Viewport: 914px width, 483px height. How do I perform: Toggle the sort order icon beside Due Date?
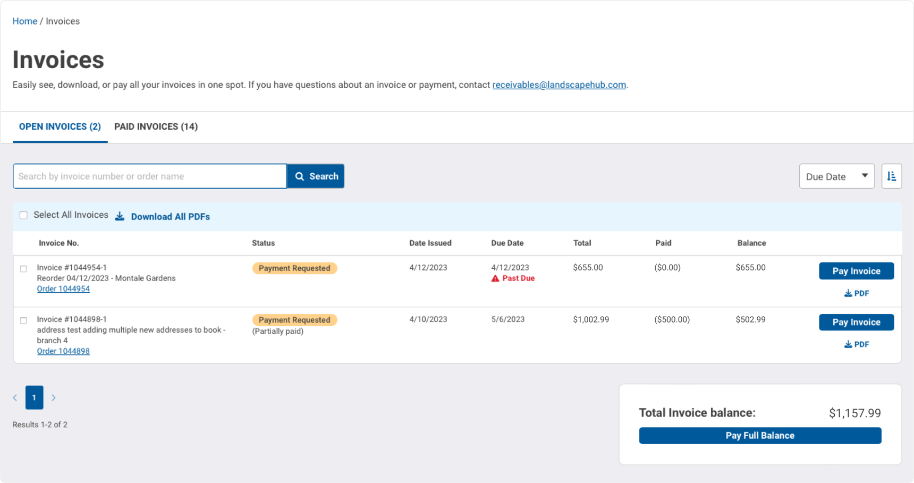point(892,176)
